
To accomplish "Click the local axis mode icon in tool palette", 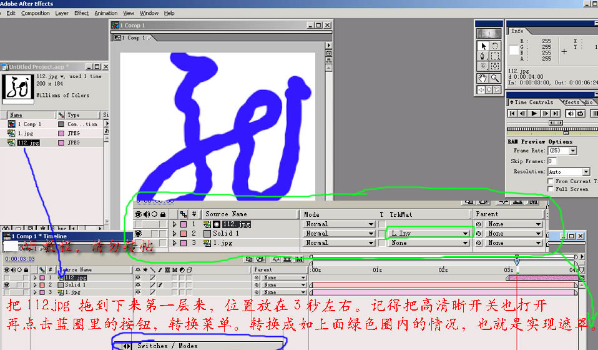I will pyautogui.click(x=481, y=90).
